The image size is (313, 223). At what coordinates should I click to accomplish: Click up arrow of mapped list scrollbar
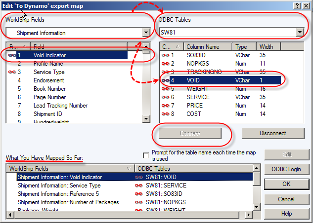point(256,168)
